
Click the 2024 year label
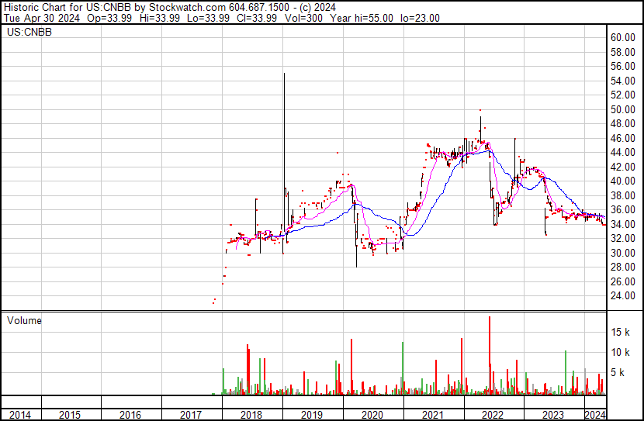595,415
